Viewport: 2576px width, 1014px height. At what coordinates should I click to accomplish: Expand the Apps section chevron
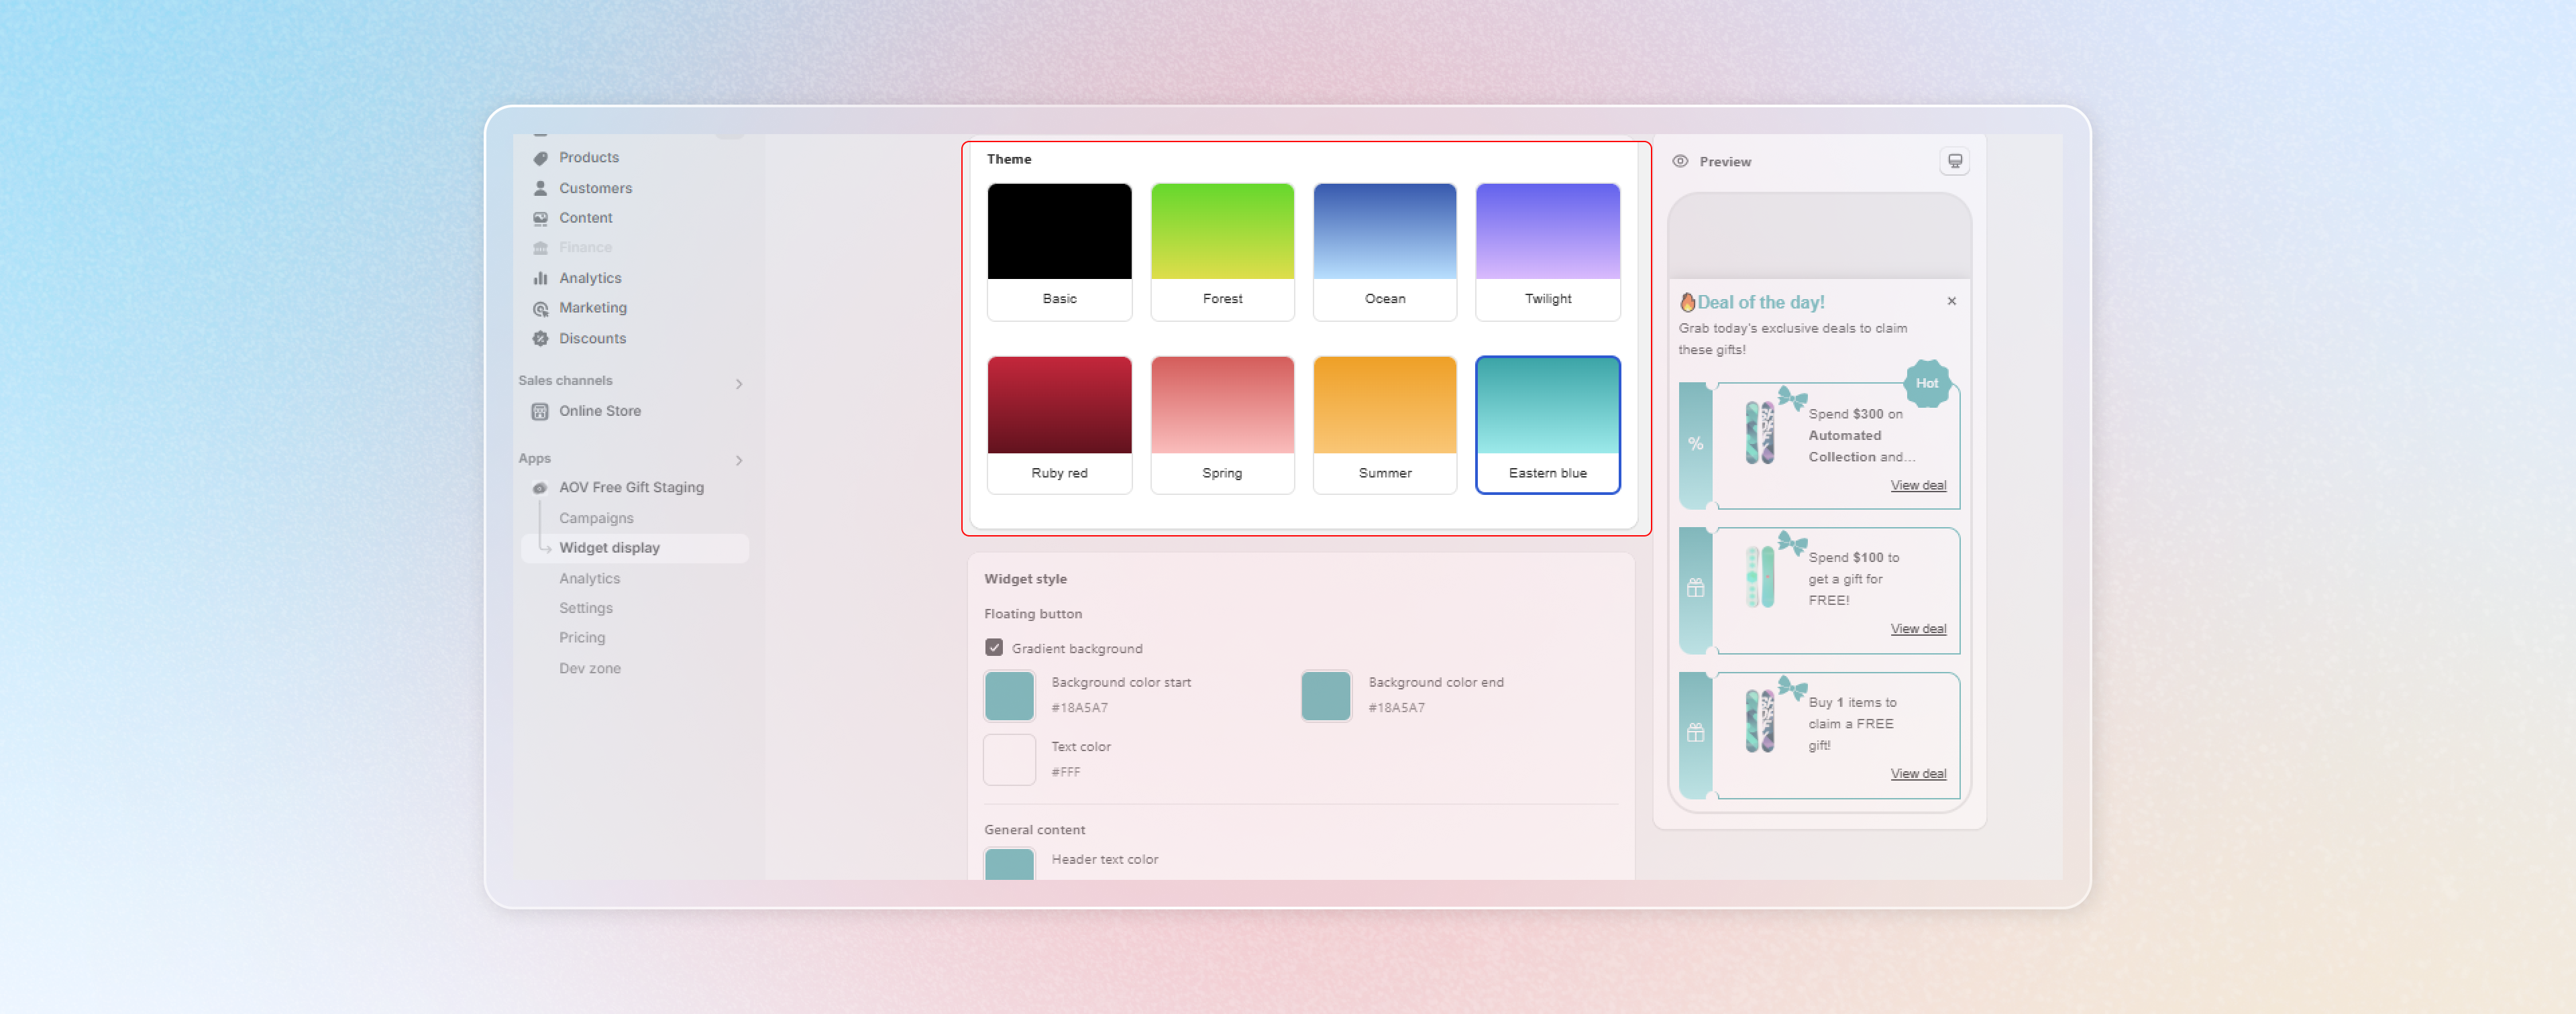739,460
